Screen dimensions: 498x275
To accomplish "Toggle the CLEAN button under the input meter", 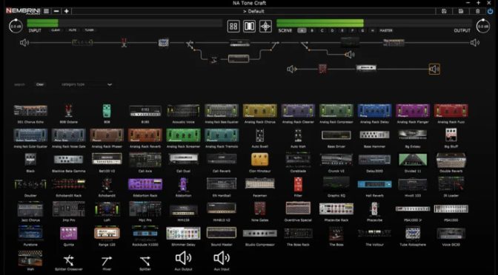I will pos(56,30).
